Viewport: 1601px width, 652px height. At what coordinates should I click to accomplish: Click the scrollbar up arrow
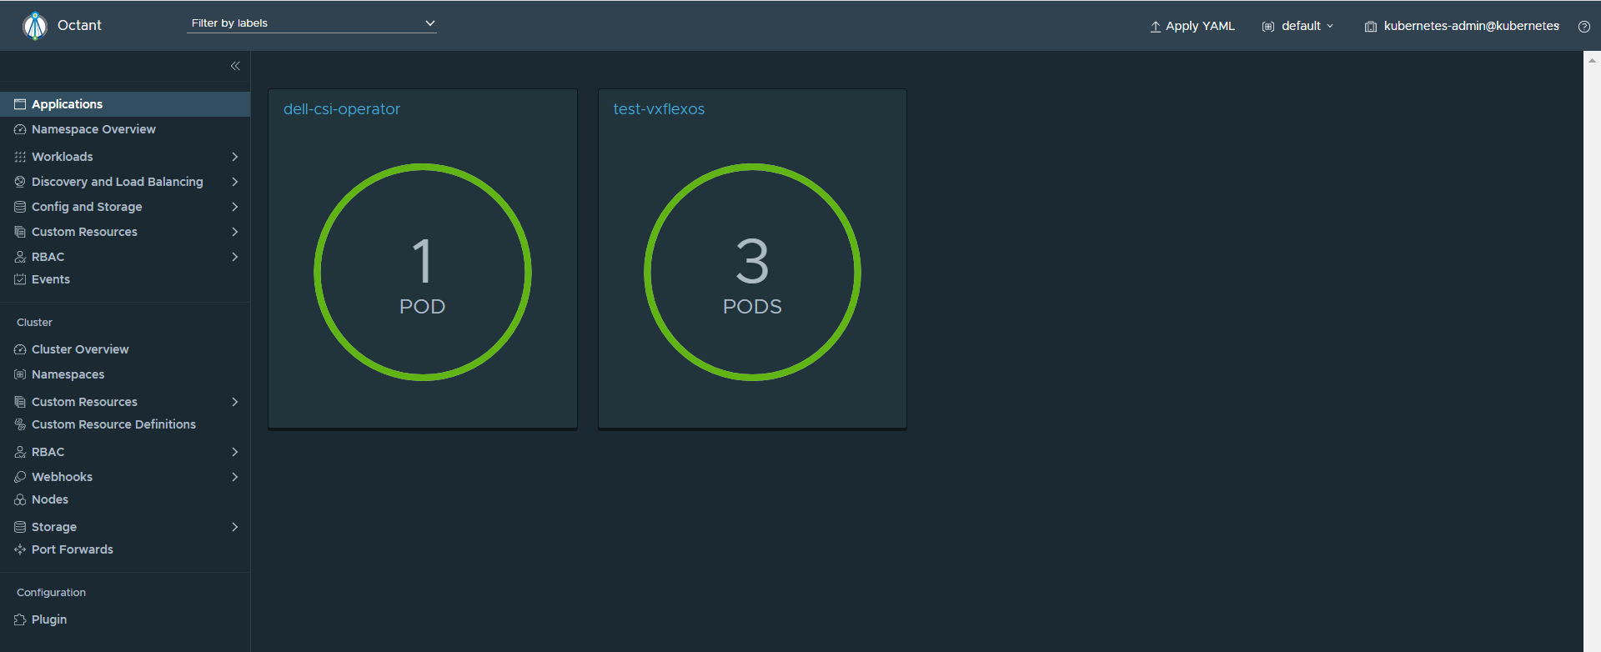pyautogui.click(x=1592, y=60)
